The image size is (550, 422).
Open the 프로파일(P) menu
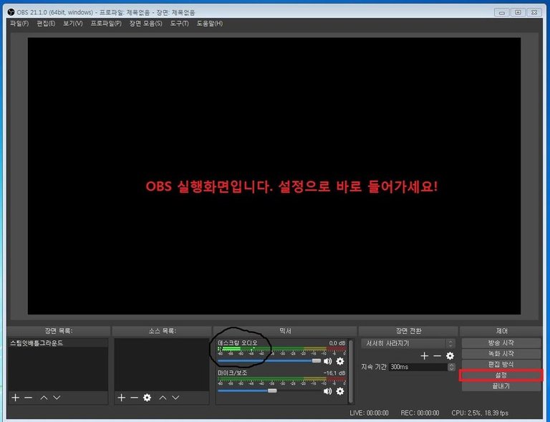(x=106, y=24)
